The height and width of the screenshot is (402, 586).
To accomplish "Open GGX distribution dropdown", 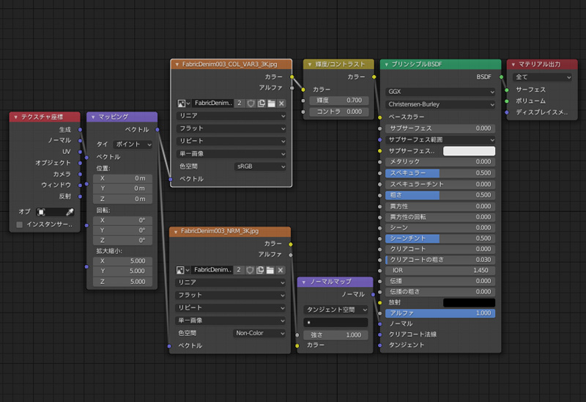I will coord(440,92).
